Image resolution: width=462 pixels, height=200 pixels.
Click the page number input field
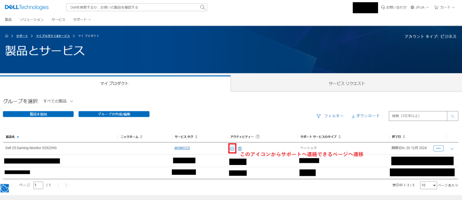(38, 185)
